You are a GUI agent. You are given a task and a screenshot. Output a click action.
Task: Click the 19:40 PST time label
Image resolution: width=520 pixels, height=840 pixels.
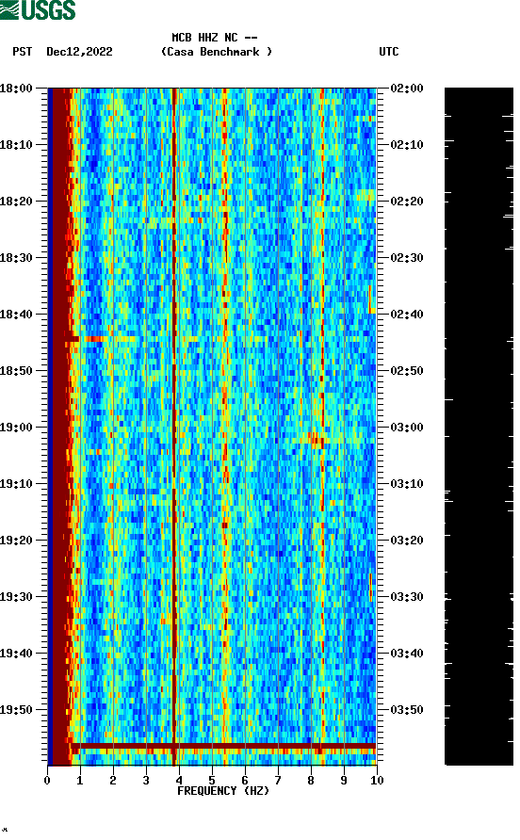[16, 654]
